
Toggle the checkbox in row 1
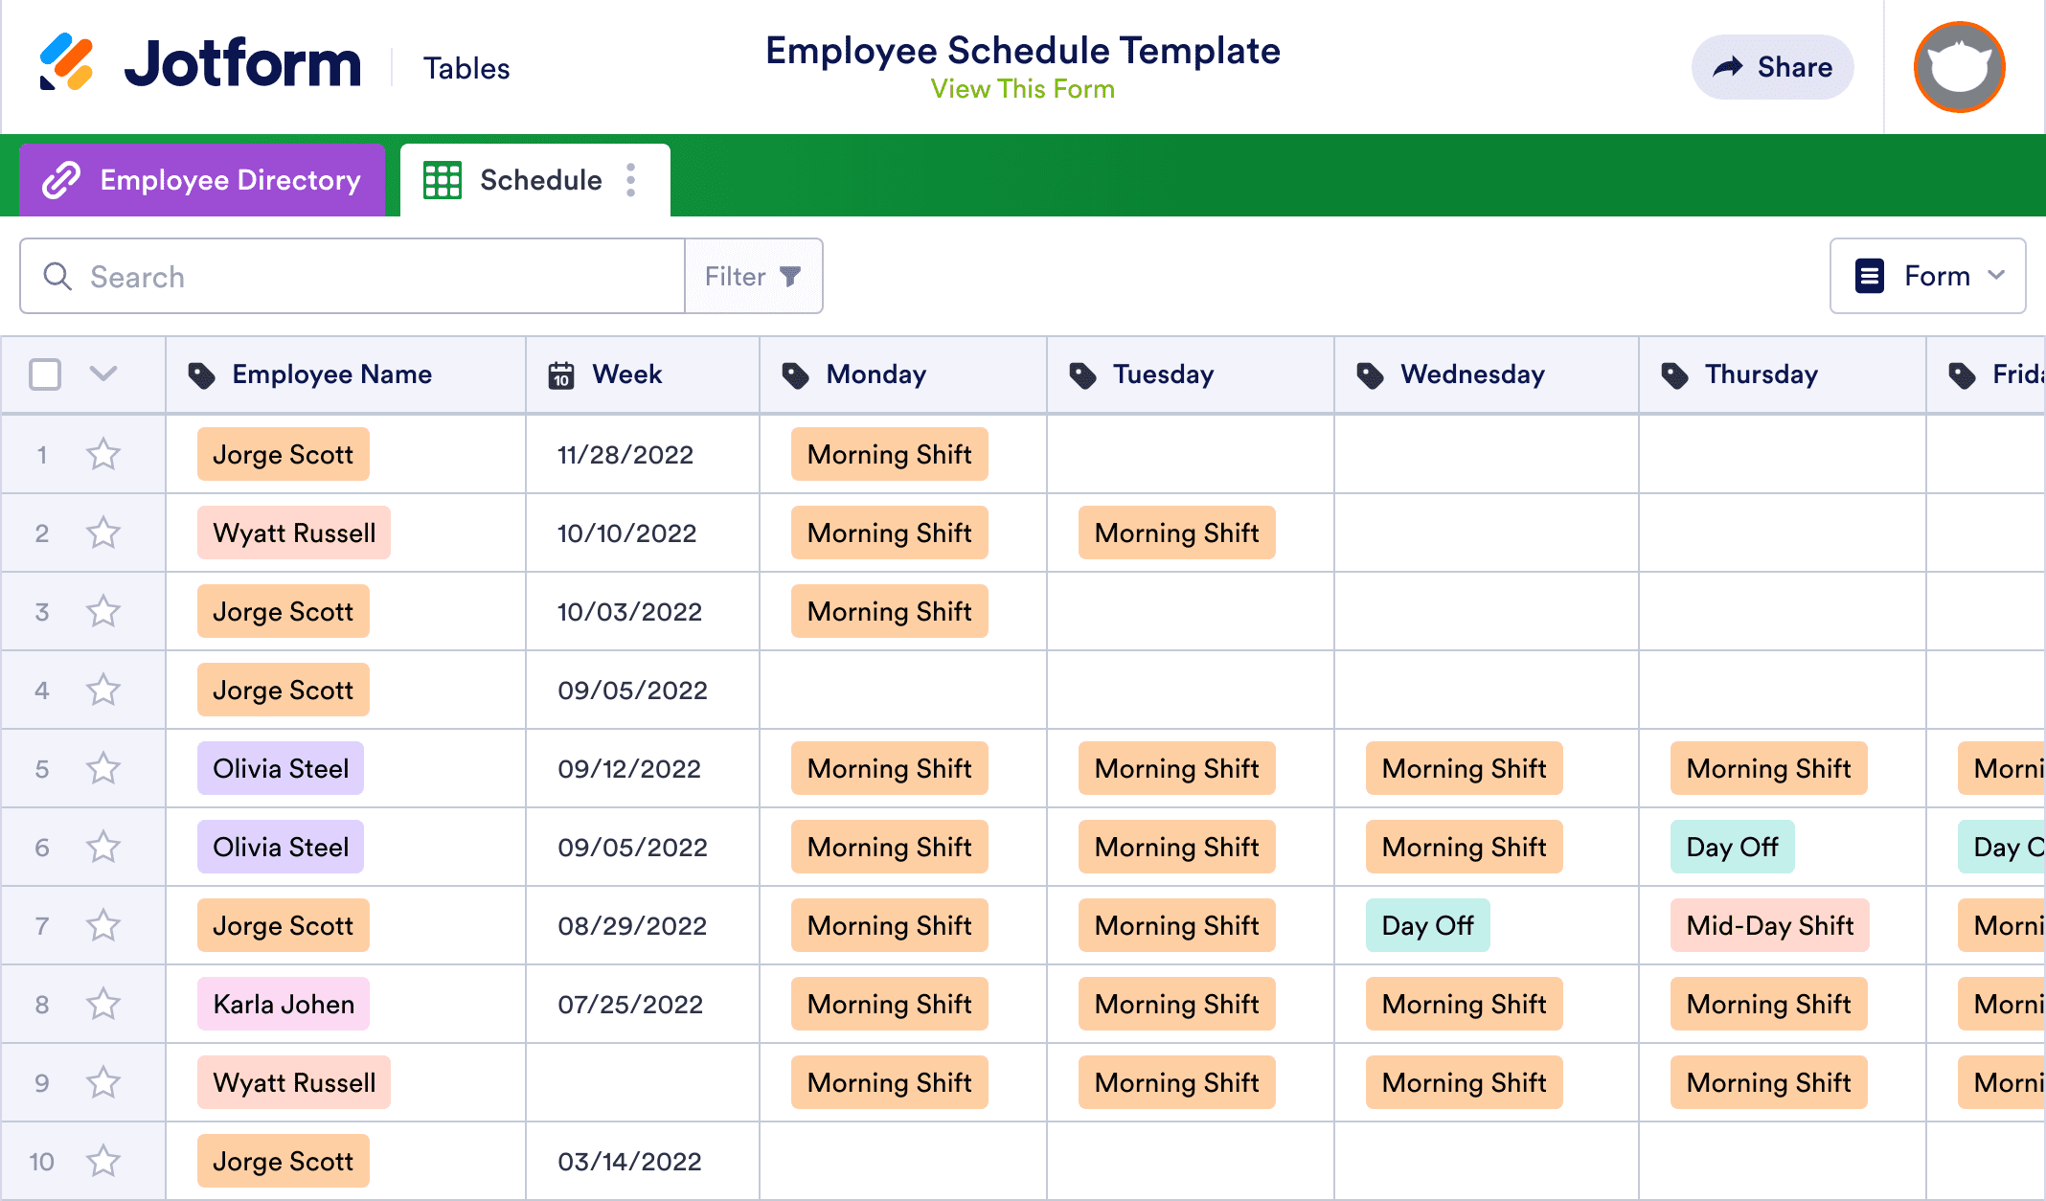tap(43, 455)
